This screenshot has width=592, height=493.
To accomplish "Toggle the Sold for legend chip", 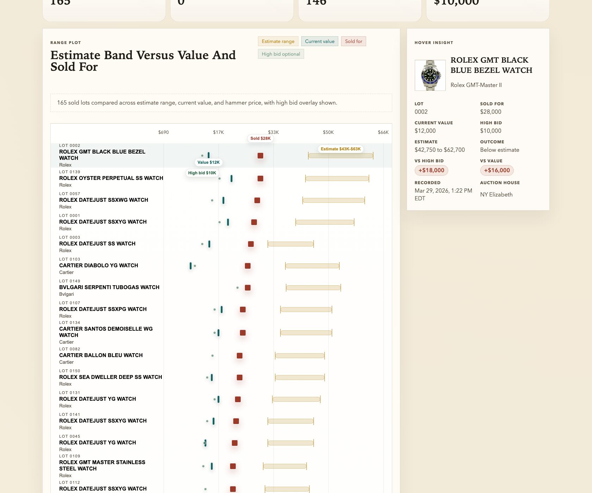I will point(353,41).
